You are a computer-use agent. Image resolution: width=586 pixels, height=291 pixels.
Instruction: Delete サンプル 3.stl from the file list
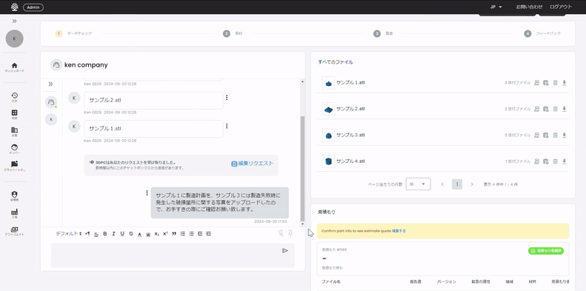[x=555, y=135]
